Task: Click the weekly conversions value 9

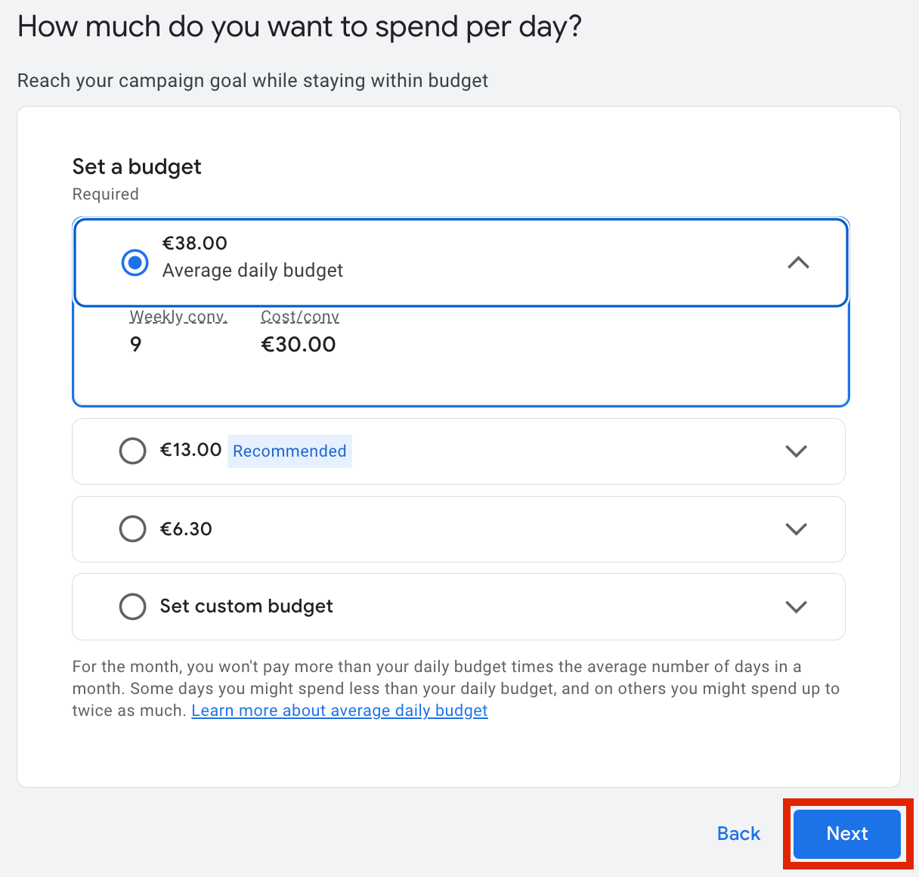Action: coord(136,345)
